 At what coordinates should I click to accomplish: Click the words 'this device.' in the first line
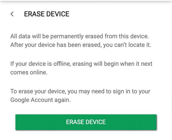134,36
